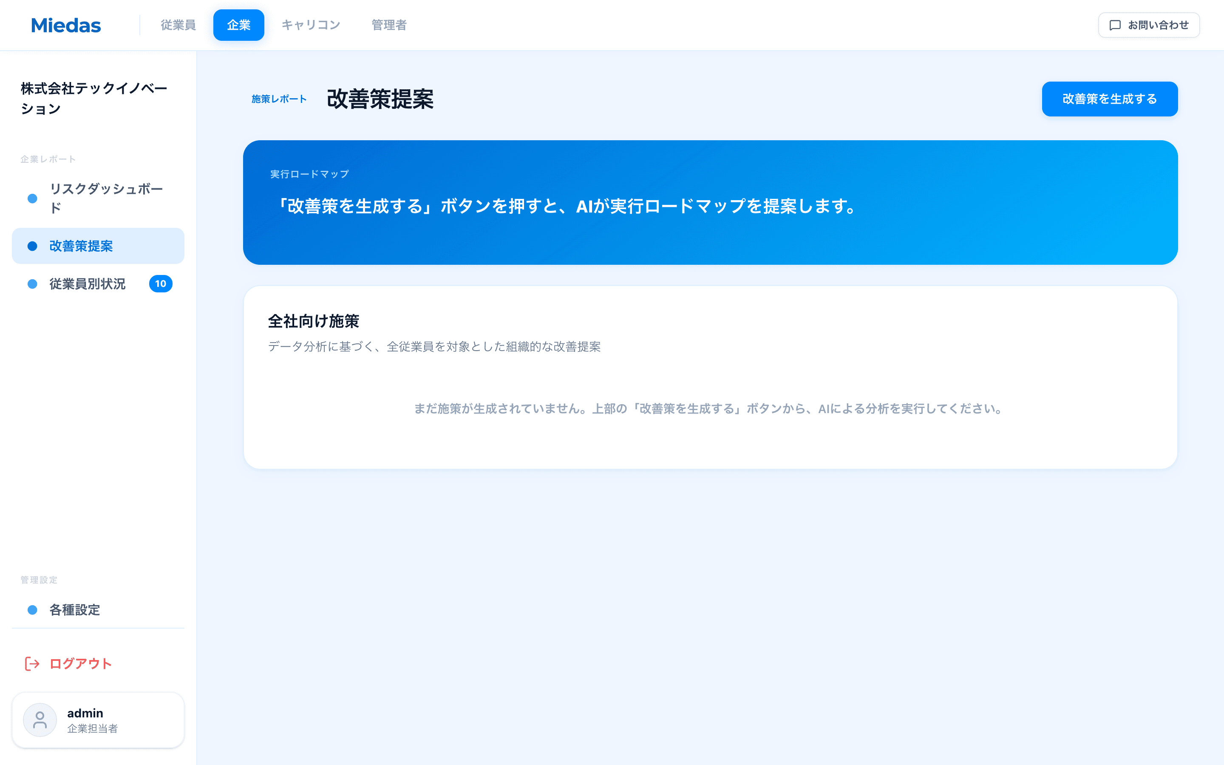Click the blue dot beside 各種設定
Screen dimensions: 1224x765
32,610
